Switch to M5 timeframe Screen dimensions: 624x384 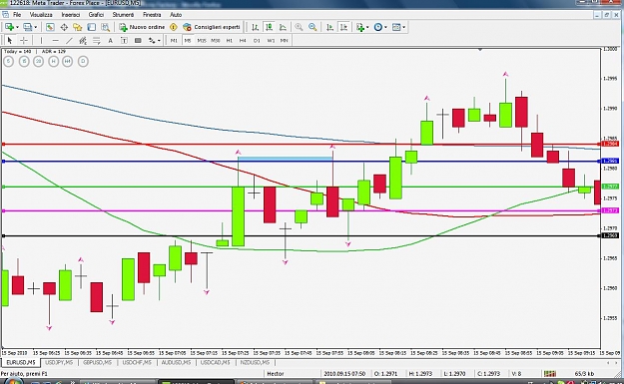(188, 40)
